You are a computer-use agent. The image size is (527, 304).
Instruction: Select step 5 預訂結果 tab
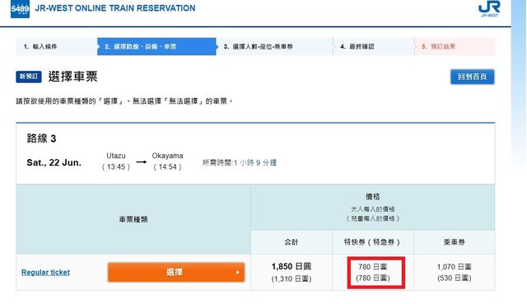coord(455,46)
